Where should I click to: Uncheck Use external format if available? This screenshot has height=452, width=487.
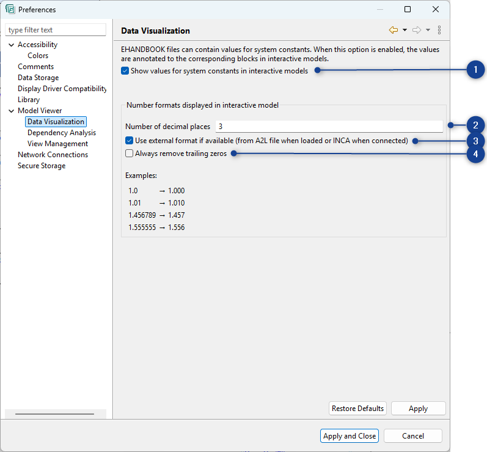[129, 141]
